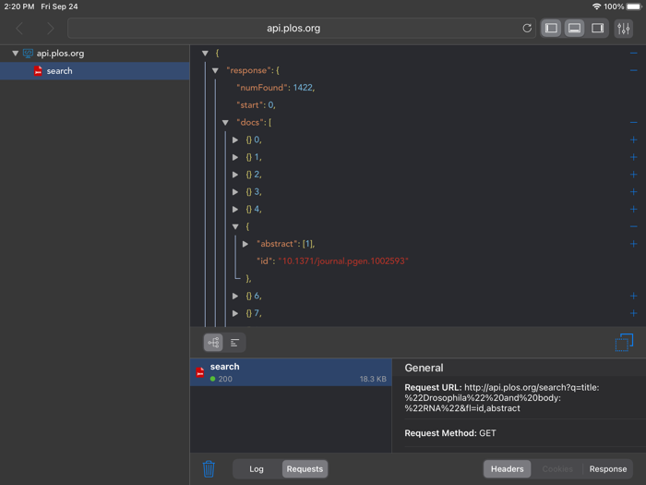Screen dimensions: 646x485
Task: Switch to the Requests tab
Action: pos(305,469)
